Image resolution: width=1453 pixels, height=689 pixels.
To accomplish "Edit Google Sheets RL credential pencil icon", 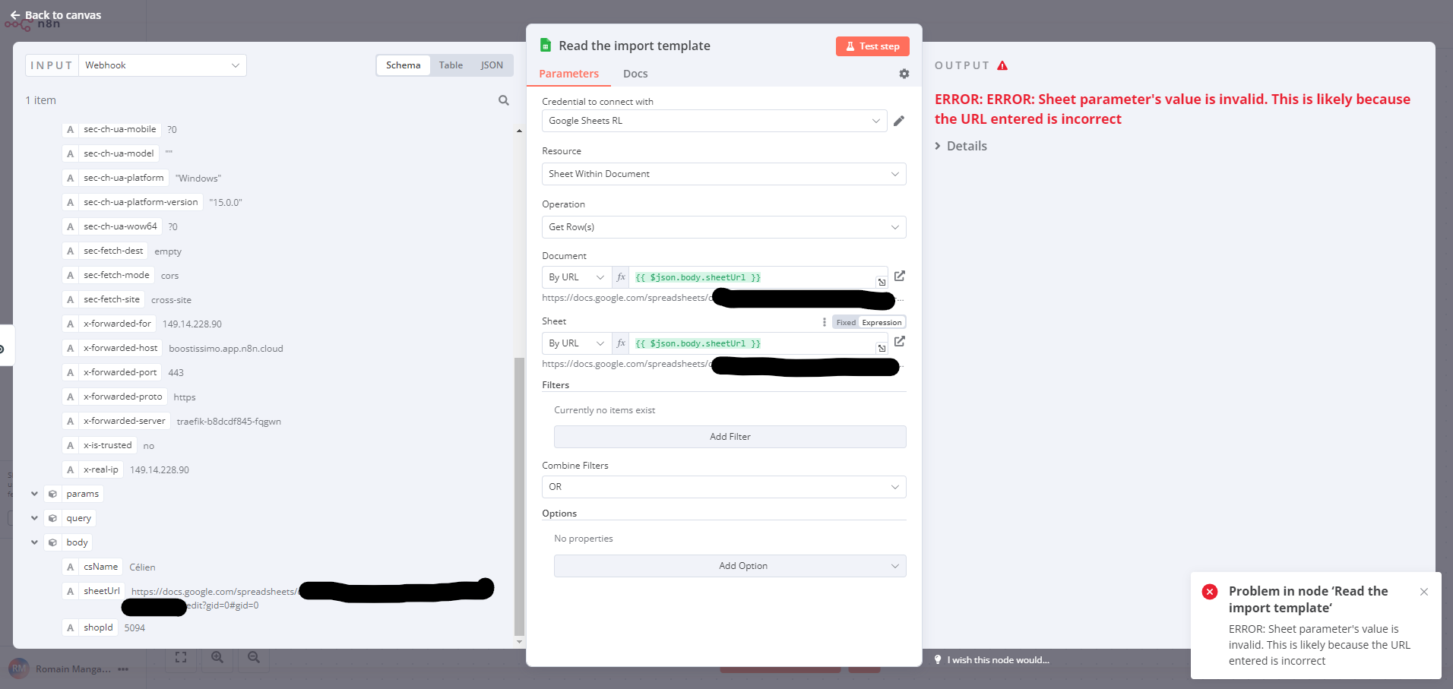I will [899, 121].
